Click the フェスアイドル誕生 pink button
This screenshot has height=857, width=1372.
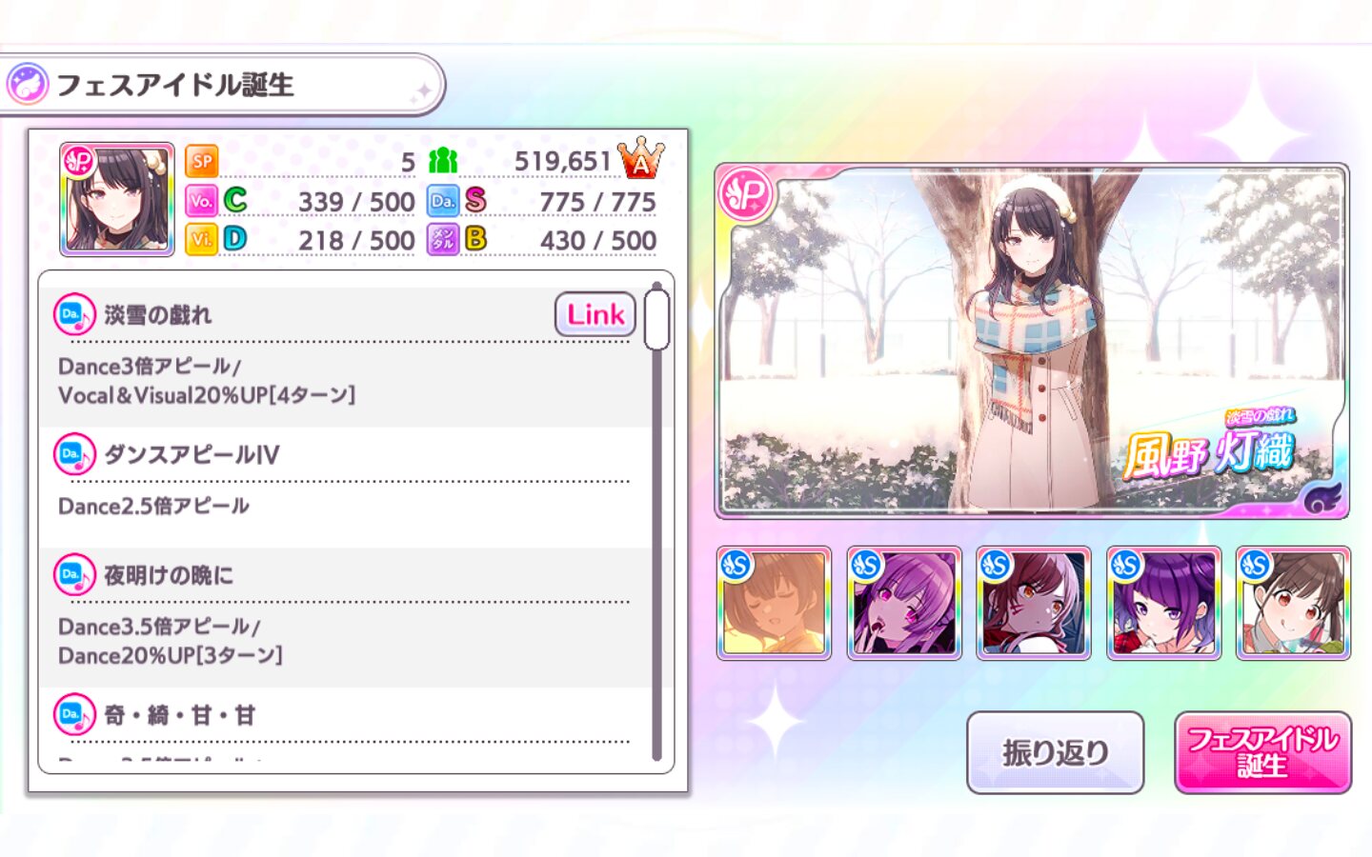1262,752
